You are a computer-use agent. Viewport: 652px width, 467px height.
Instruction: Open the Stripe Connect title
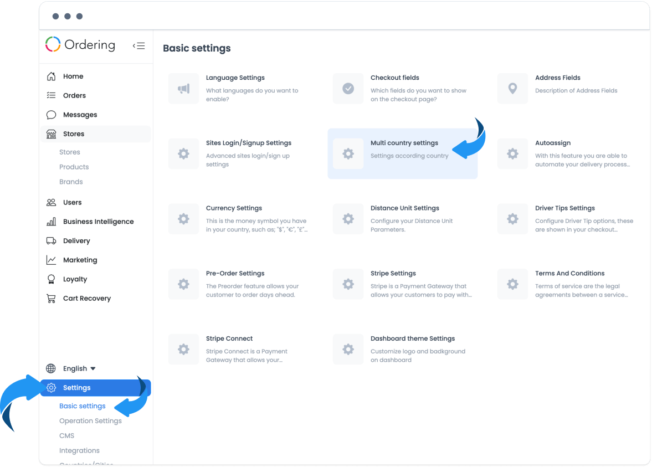point(229,339)
